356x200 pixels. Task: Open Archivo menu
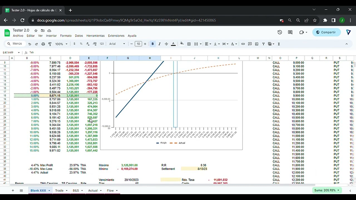[x=18, y=36]
